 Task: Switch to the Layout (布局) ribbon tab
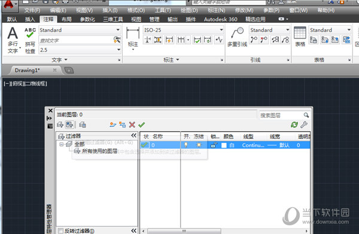66,19
